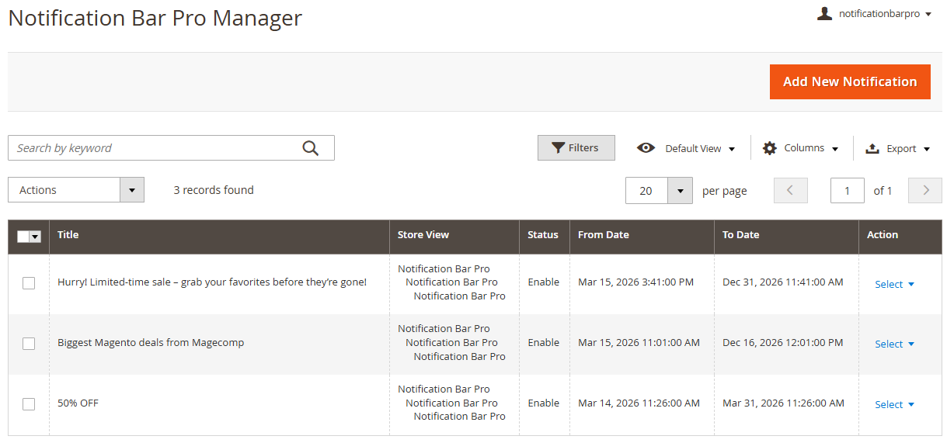Click the Search by keyword field
Image resolution: width=947 pixels, height=443 pixels.
click(155, 148)
